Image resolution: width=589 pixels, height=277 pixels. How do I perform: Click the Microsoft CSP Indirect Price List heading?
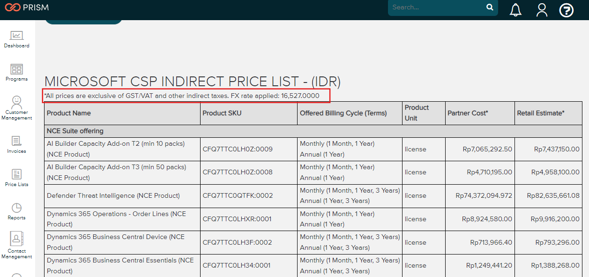(192, 82)
